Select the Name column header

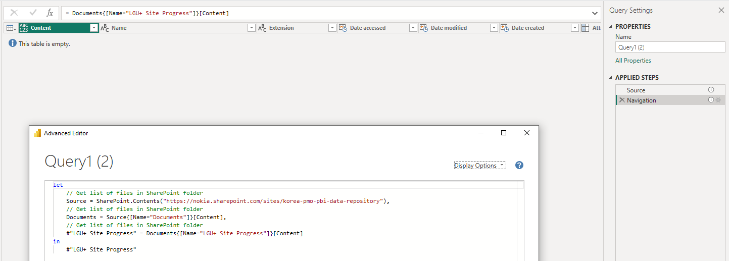click(178, 28)
